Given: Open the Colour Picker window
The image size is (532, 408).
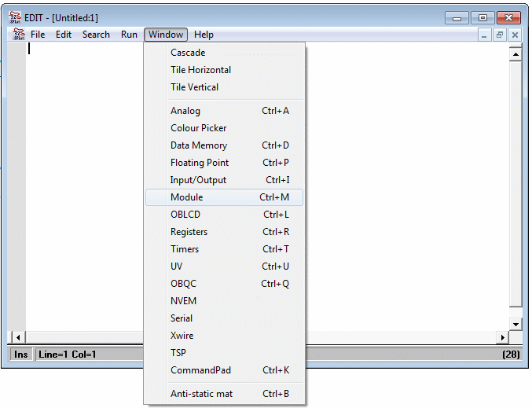Looking at the screenshot, I should [198, 128].
